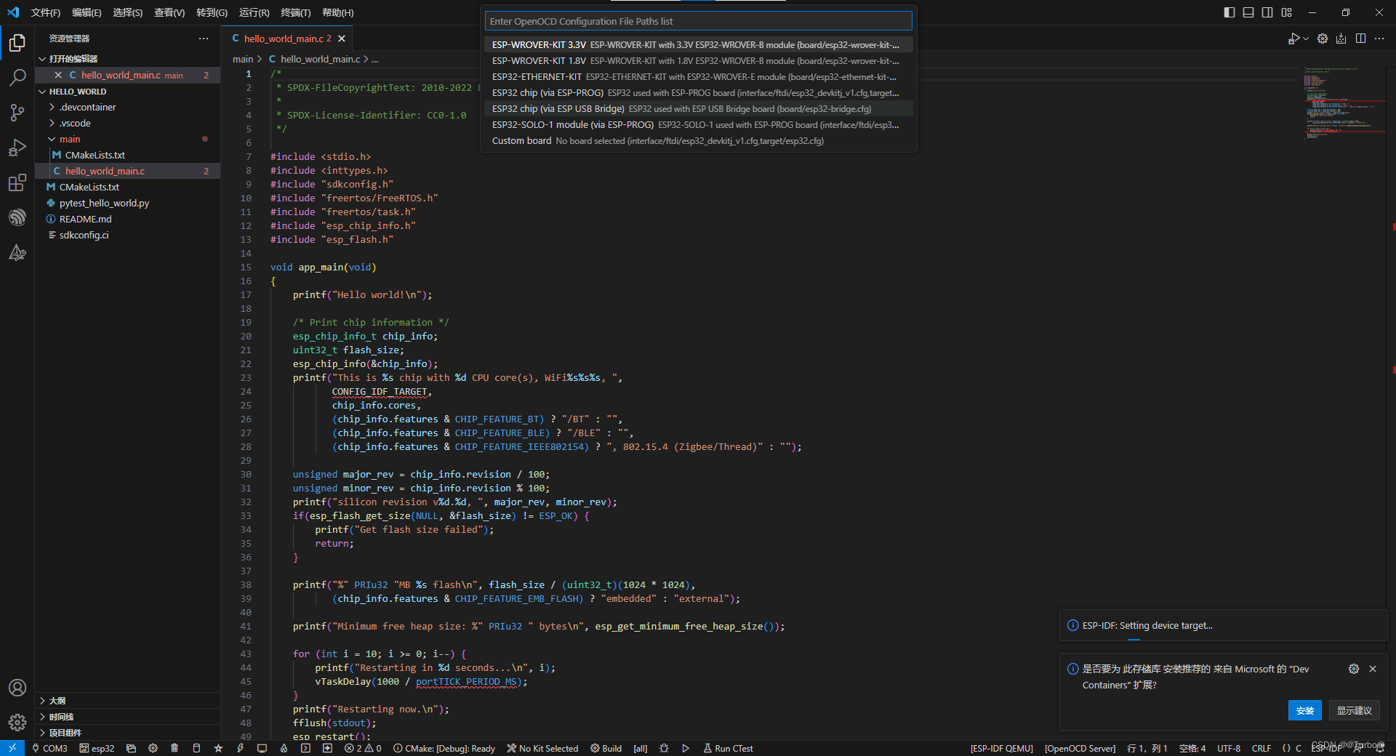Click the 安装 install button in notification
Image resolution: width=1396 pixels, height=756 pixels.
pyautogui.click(x=1304, y=710)
